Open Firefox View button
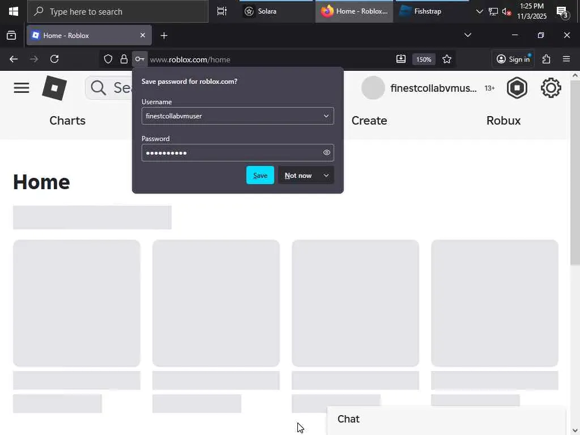Screen dimensions: 580x435 pyautogui.click(x=11, y=36)
